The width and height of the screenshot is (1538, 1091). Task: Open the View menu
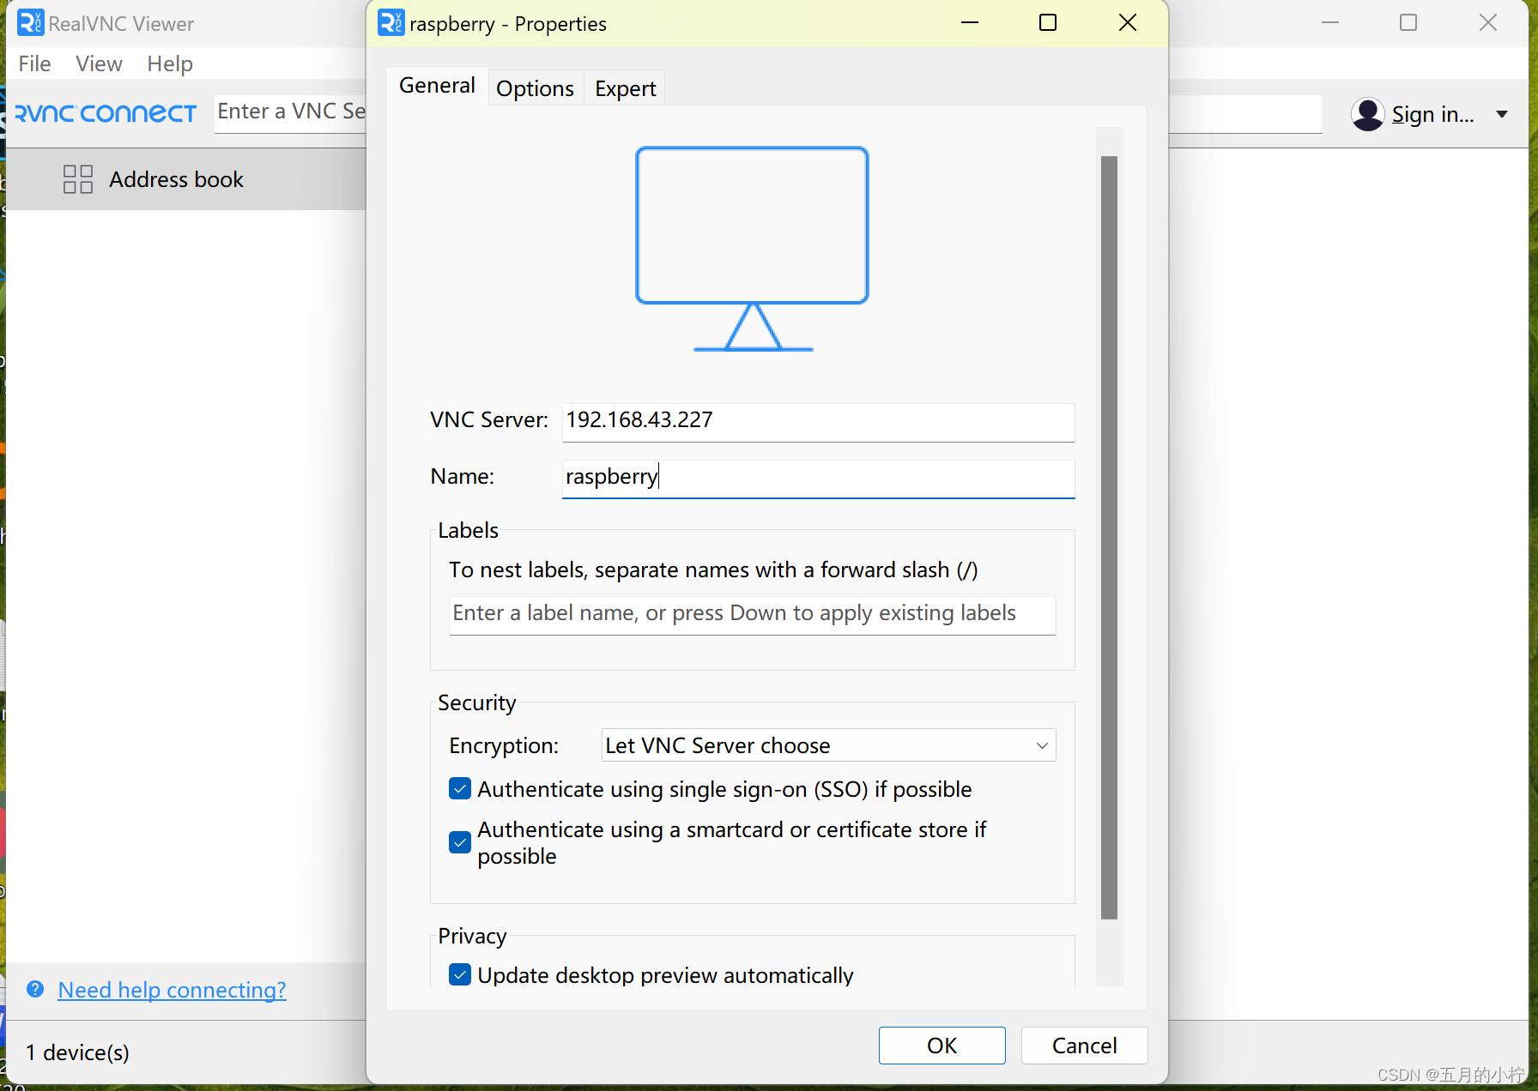pyautogui.click(x=99, y=63)
